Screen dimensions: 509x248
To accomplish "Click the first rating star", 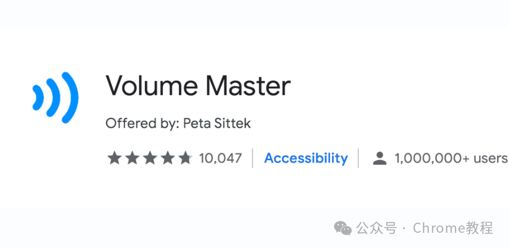I will click(114, 158).
